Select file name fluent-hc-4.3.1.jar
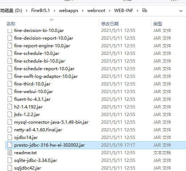This screenshot has width=186, height=171. coord(32,99)
